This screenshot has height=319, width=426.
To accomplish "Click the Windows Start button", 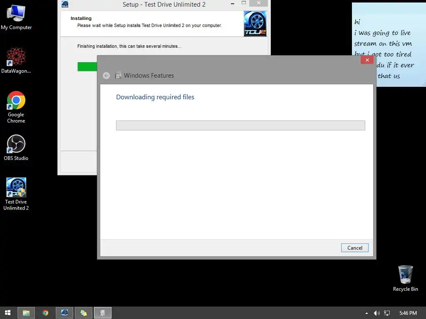I will (x=7, y=313).
